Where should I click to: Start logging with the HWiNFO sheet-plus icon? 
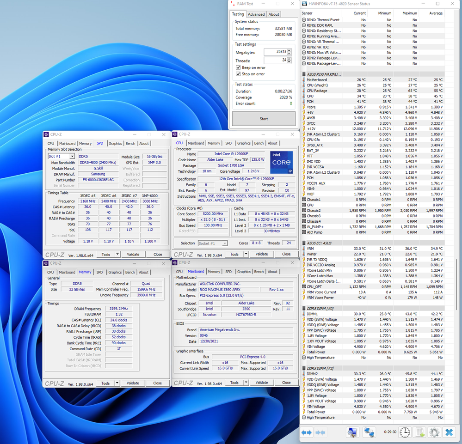[x=419, y=432]
